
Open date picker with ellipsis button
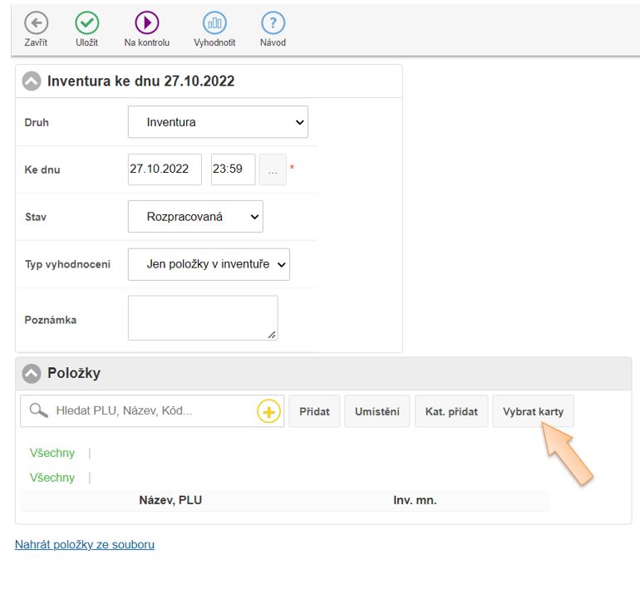(273, 169)
